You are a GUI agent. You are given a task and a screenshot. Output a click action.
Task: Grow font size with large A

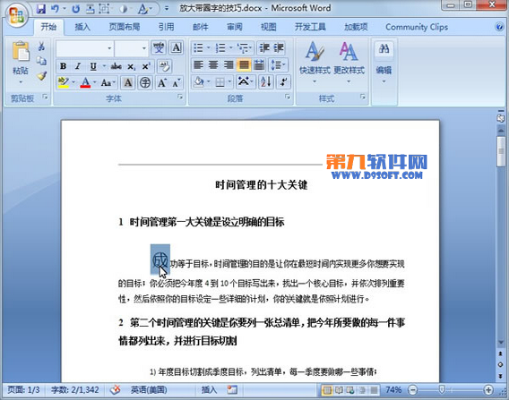pos(162,82)
